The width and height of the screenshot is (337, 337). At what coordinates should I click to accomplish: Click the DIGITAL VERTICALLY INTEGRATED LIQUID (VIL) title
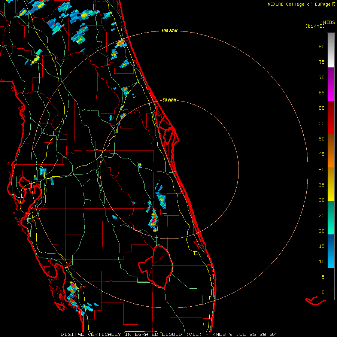(131, 334)
